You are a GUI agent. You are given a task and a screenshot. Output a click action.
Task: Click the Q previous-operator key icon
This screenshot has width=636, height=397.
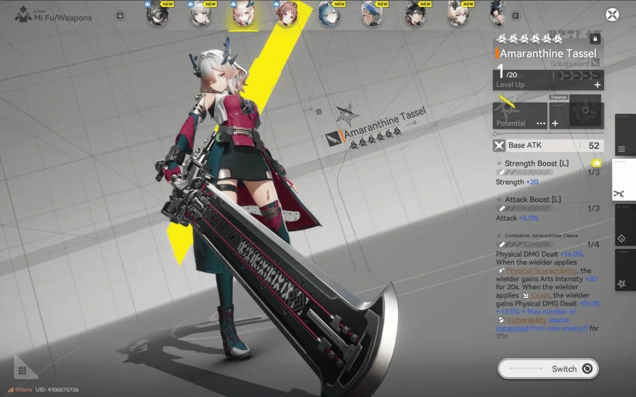pyautogui.click(x=120, y=16)
